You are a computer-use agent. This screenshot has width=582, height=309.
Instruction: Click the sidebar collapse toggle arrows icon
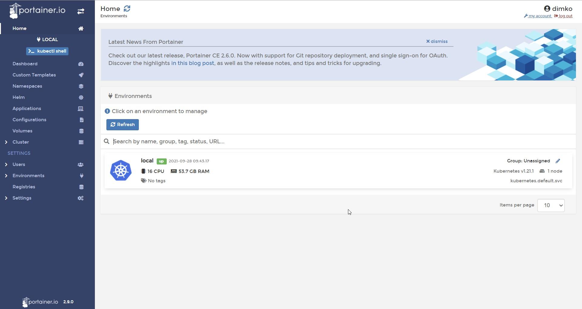(81, 11)
